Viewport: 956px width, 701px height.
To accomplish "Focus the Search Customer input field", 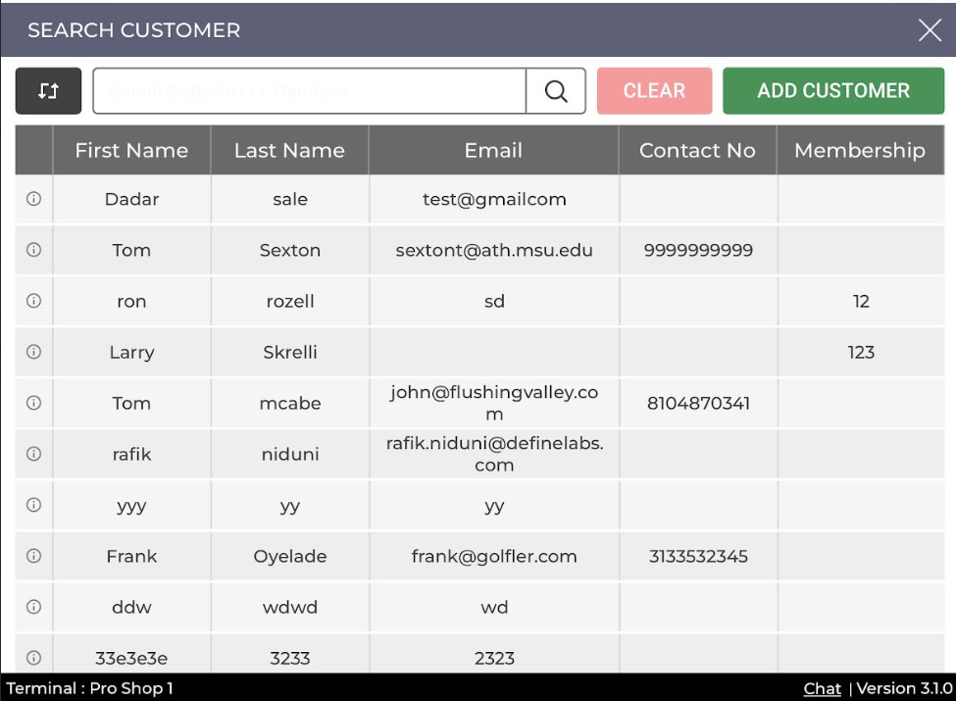I will point(309,91).
